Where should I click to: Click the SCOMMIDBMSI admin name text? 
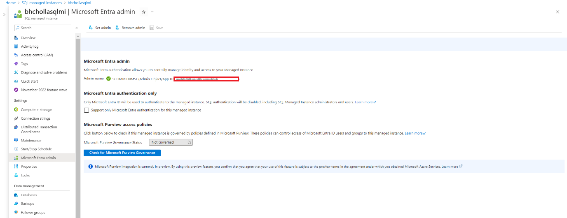(124, 79)
